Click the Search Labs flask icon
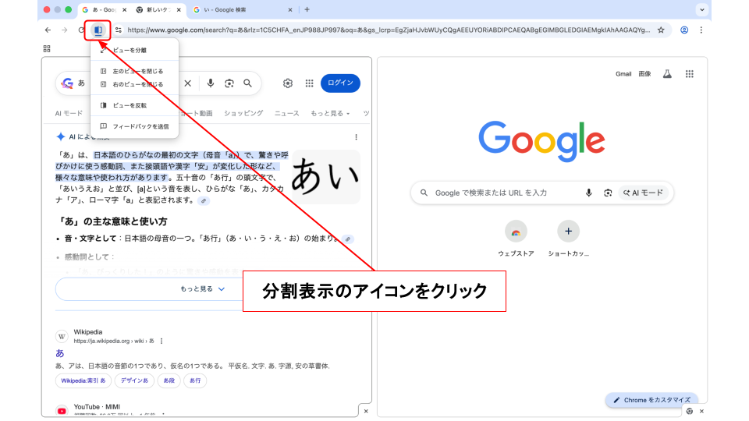This screenshot has height=421, width=749. (667, 74)
